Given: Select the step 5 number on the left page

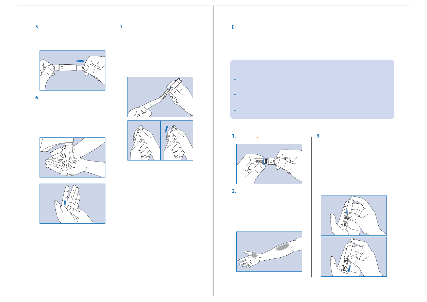Looking at the screenshot, I should click(x=37, y=27).
